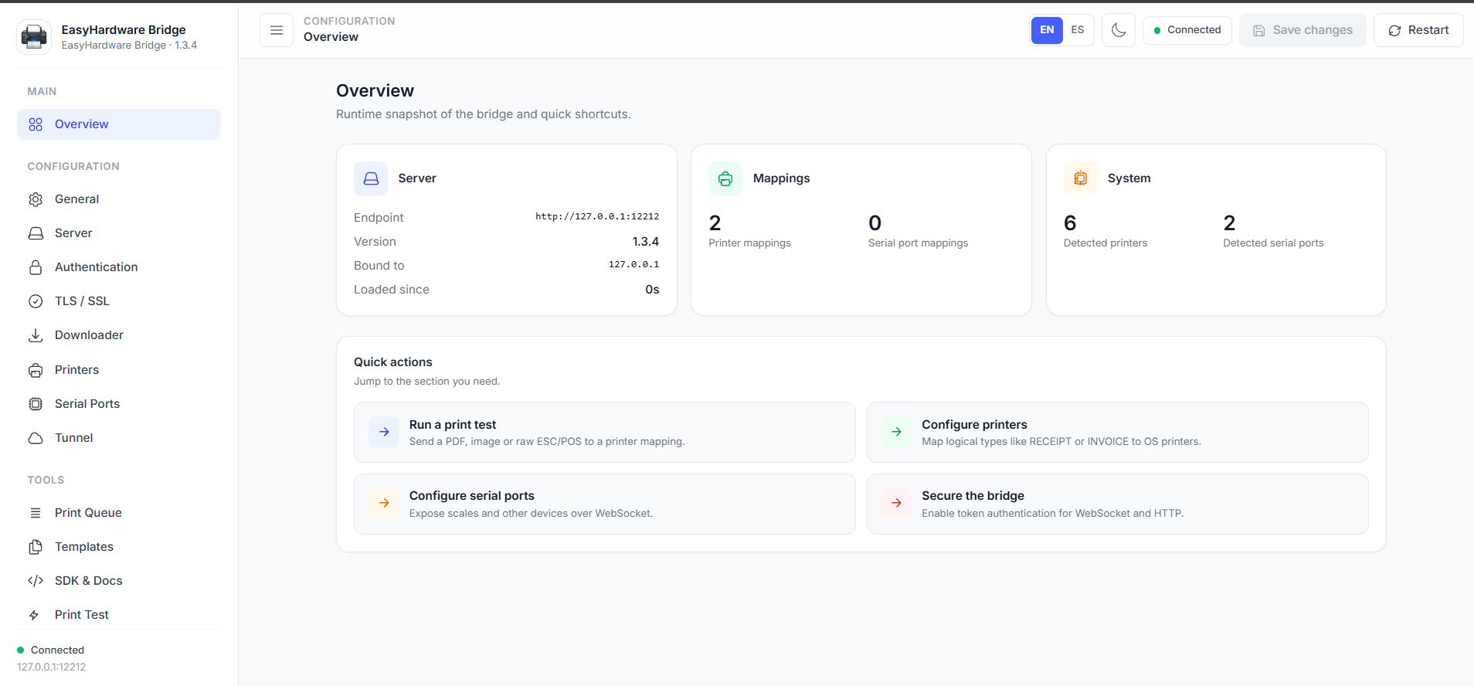Select EN language option
This screenshot has width=1474, height=686.
1047,30
